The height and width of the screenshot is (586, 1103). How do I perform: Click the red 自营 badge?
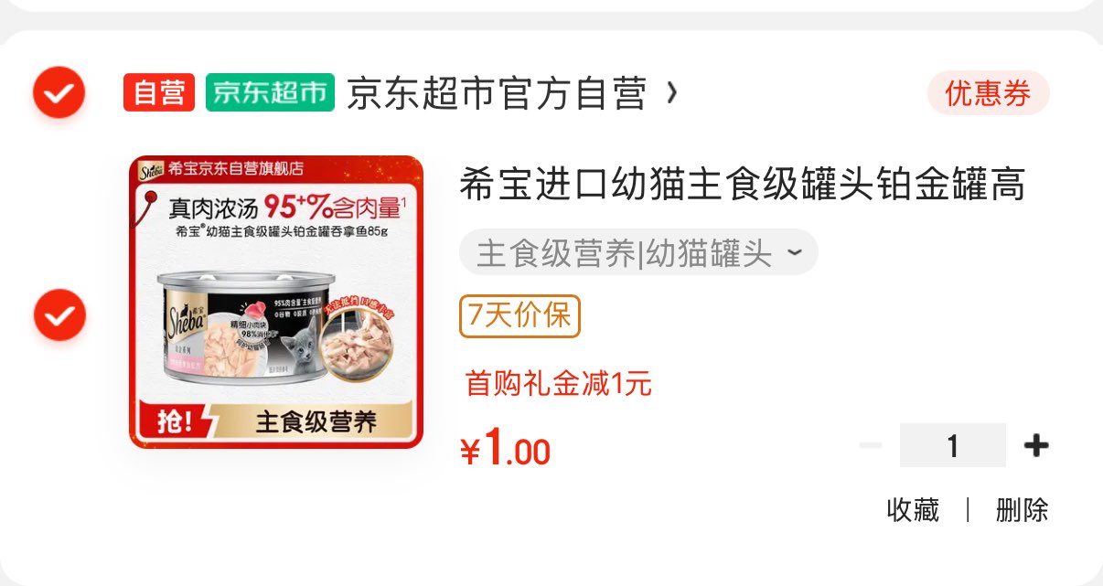coord(159,93)
